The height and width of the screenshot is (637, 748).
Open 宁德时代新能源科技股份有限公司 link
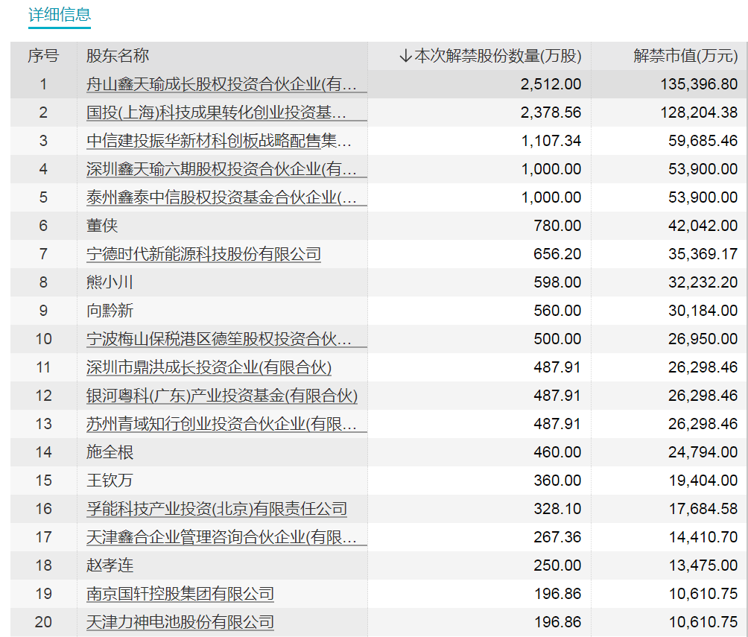tap(203, 254)
